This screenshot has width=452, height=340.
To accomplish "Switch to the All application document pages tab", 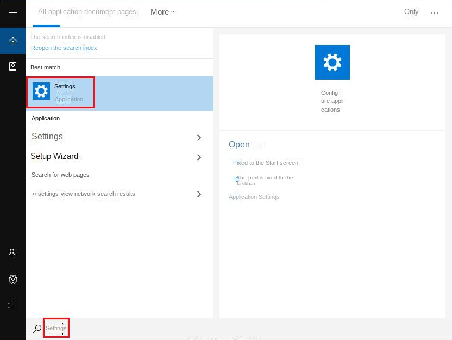I will [x=86, y=11].
